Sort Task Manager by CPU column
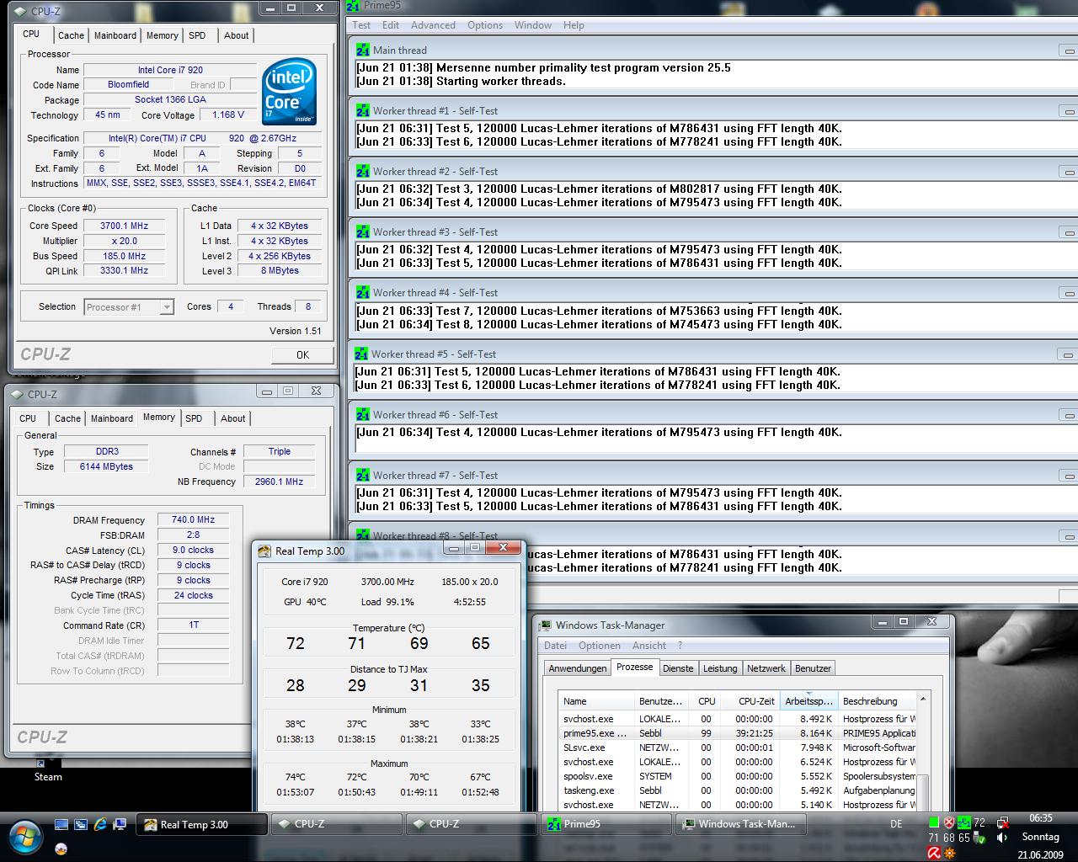This screenshot has height=862, width=1078. click(706, 701)
